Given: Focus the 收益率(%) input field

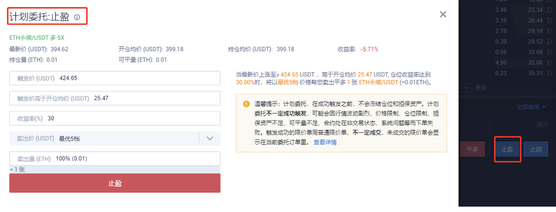Looking at the screenshot, I should point(115,118).
